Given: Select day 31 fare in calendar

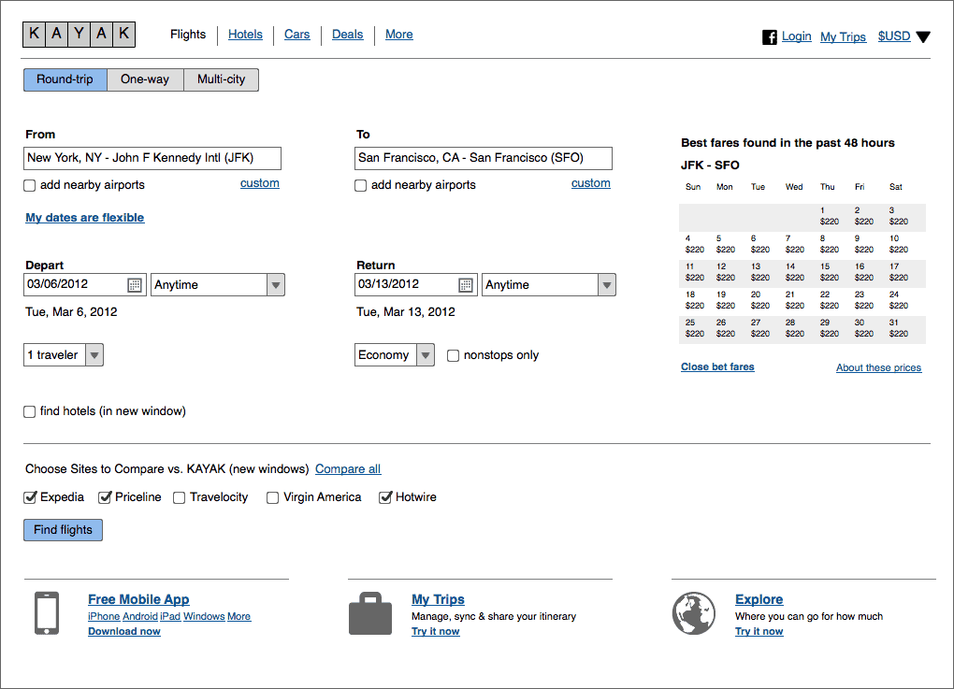Looking at the screenshot, I should 899,328.
